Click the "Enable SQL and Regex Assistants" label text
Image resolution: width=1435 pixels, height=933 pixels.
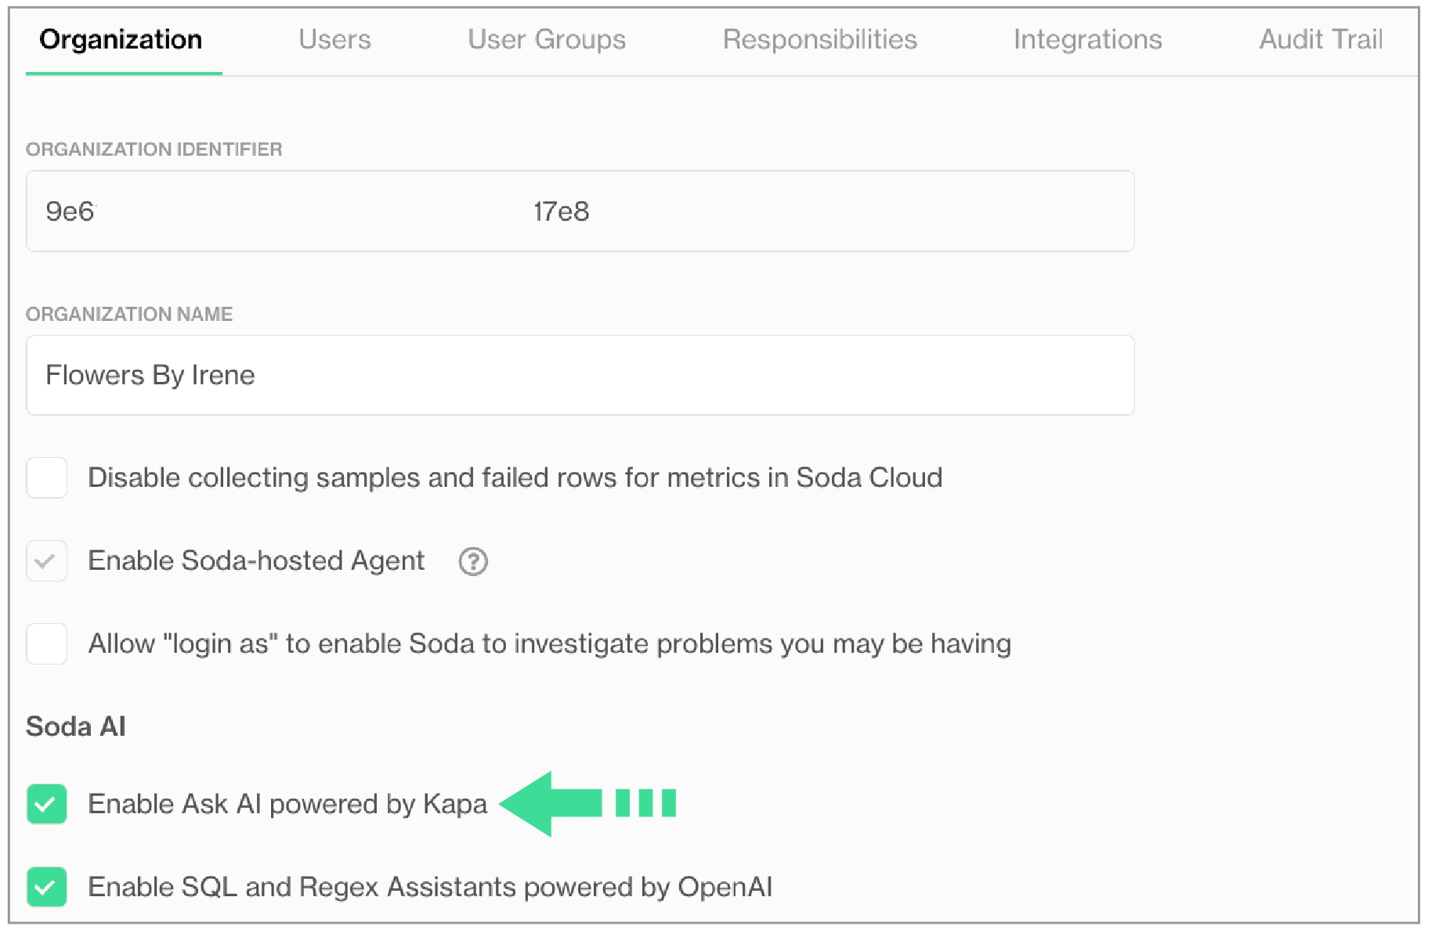coord(430,887)
